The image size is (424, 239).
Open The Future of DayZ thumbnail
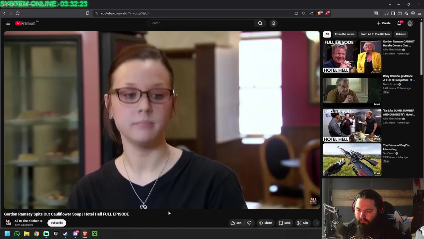pyautogui.click(x=352, y=160)
